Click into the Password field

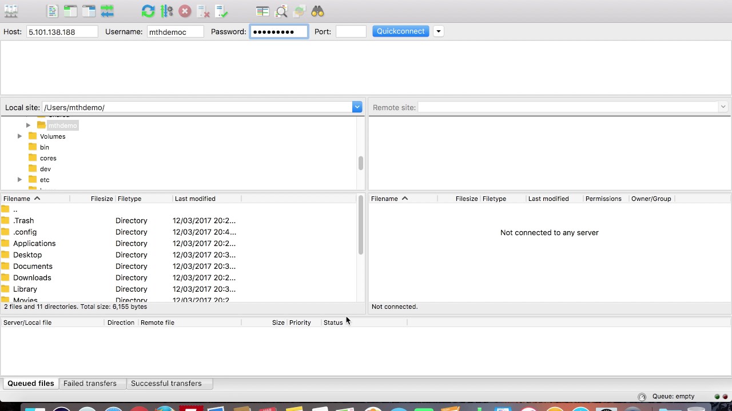(x=279, y=32)
